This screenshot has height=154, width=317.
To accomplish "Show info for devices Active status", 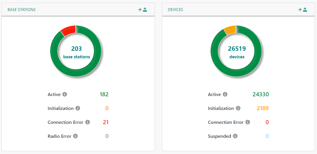I will click(x=225, y=94).
